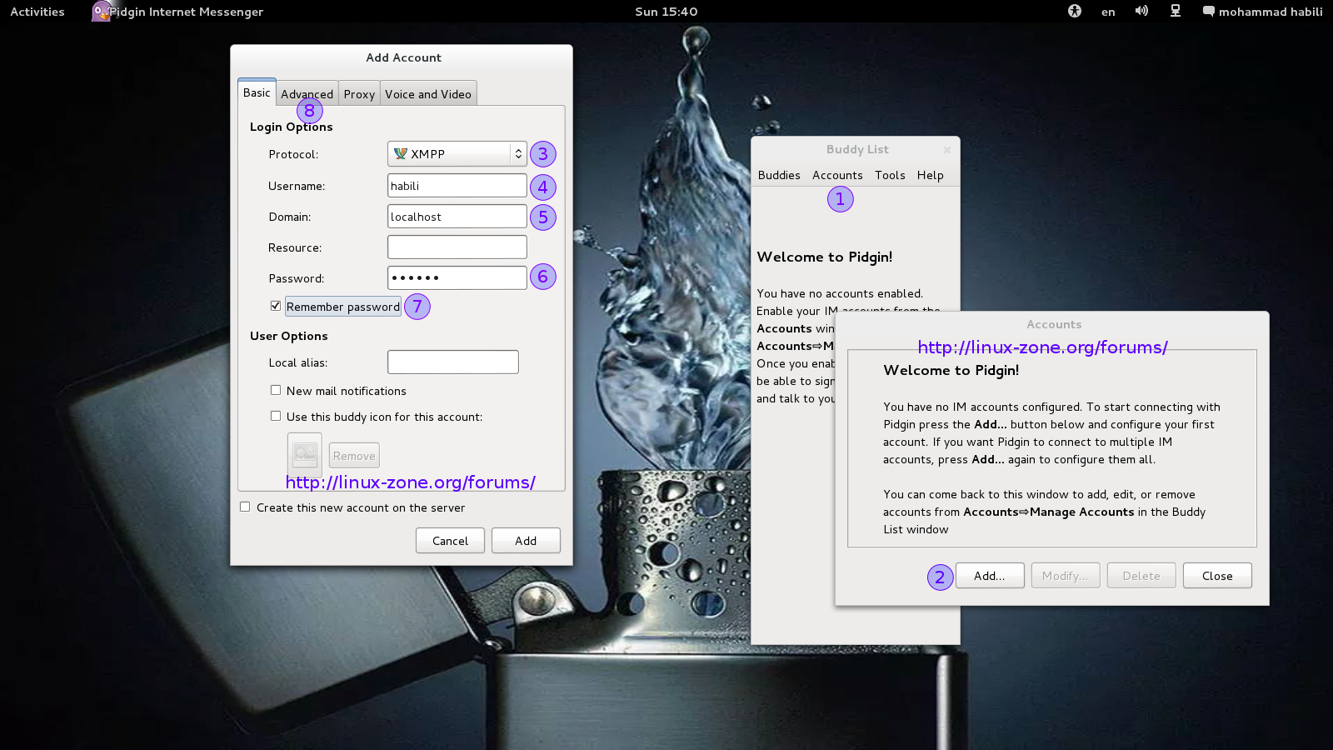
Task: Enable New mail notifications
Action: pos(276,390)
